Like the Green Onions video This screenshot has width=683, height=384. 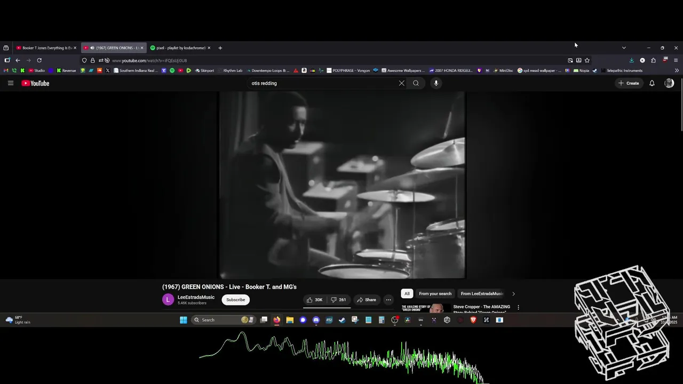point(315,300)
